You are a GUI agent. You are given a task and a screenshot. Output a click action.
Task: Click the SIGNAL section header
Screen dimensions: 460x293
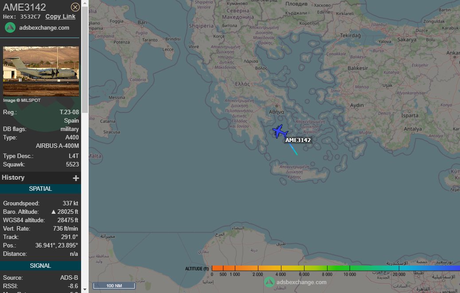click(x=40, y=266)
